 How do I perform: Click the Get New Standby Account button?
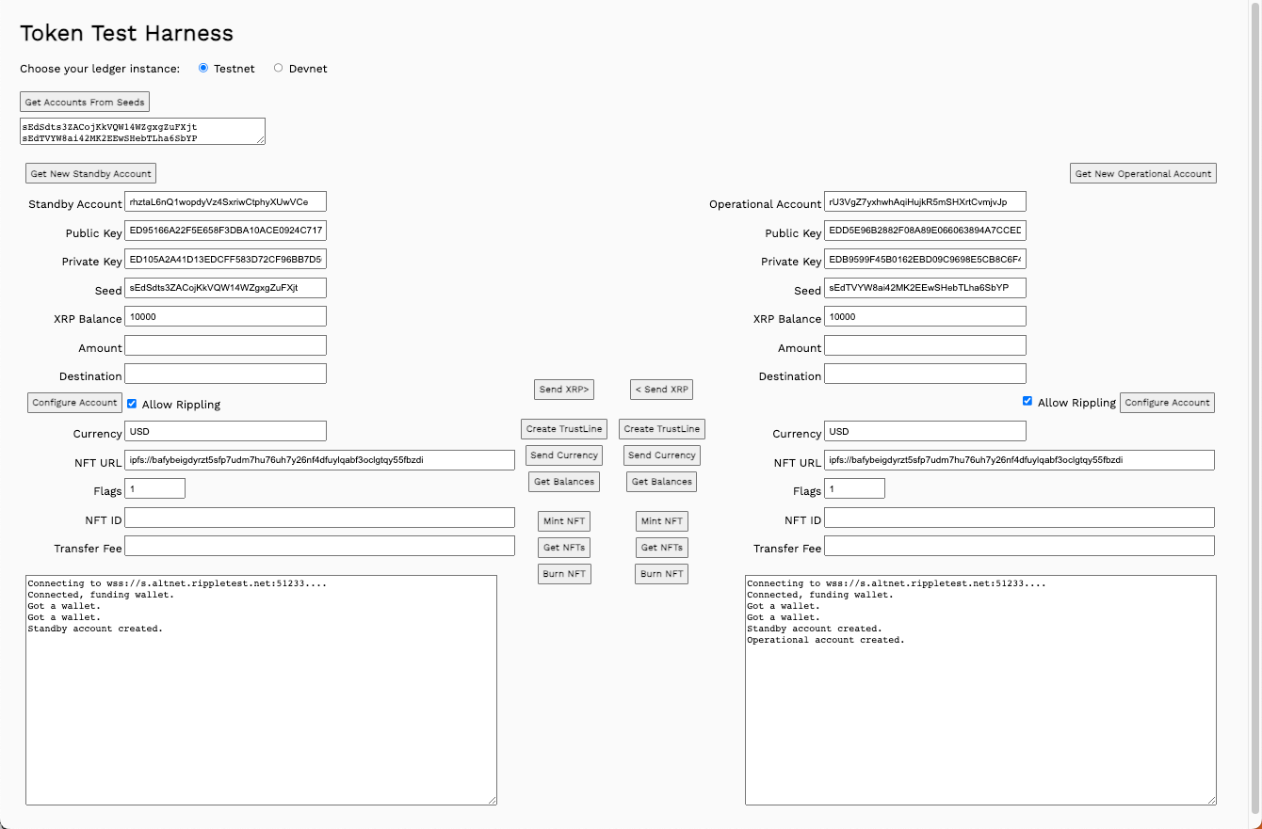(x=90, y=172)
